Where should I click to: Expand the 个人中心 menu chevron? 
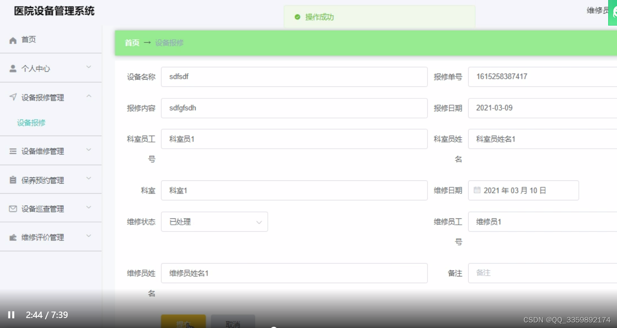[x=89, y=67]
